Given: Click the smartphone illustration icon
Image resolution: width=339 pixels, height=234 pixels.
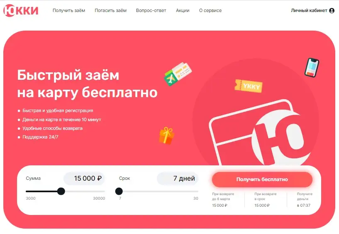Looking at the screenshot, I should click(x=312, y=67).
